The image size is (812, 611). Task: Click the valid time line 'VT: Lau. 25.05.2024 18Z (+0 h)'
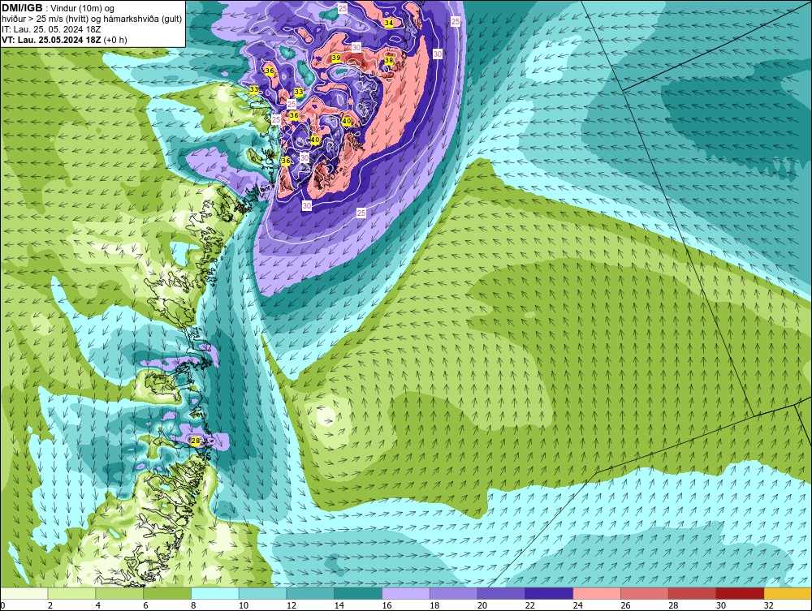pyautogui.click(x=64, y=40)
